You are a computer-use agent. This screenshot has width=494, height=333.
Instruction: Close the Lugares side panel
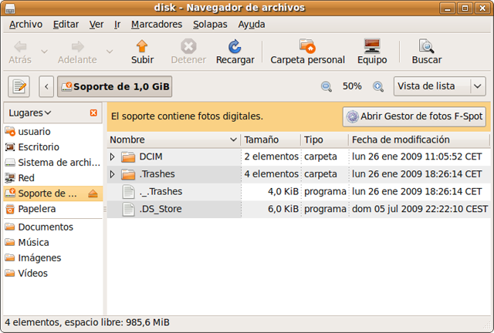[94, 113]
